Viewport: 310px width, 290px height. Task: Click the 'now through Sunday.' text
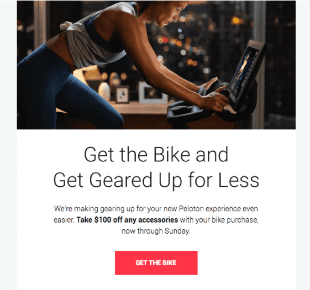(x=156, y=231)
